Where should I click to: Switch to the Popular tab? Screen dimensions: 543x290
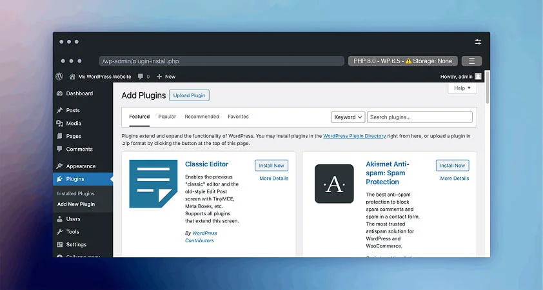click(x=167, y=117)
